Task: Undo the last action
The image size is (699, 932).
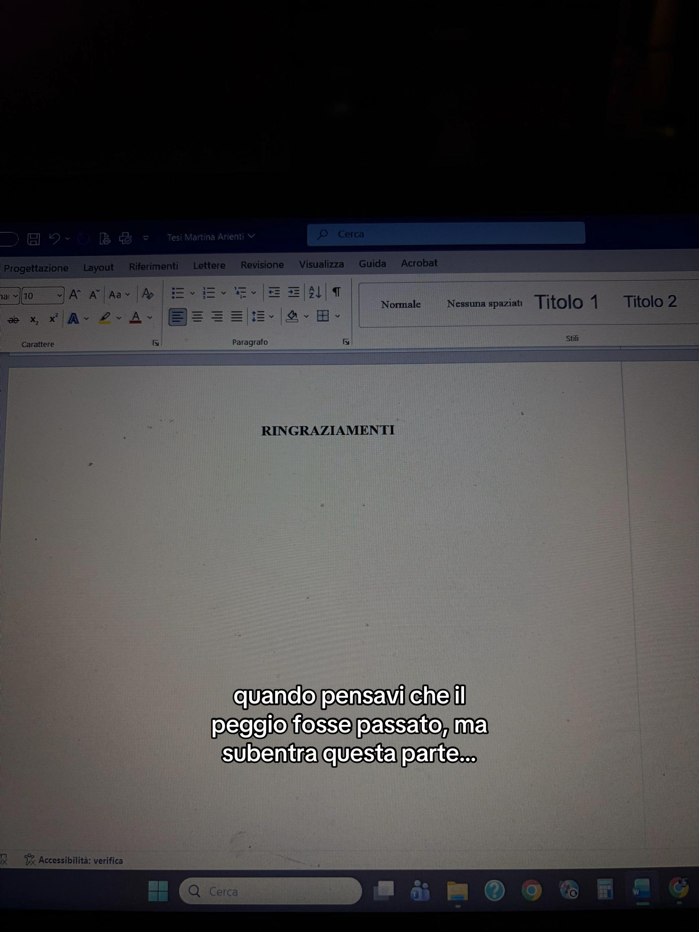Action: pyautogui.click(x=54, y=239)
